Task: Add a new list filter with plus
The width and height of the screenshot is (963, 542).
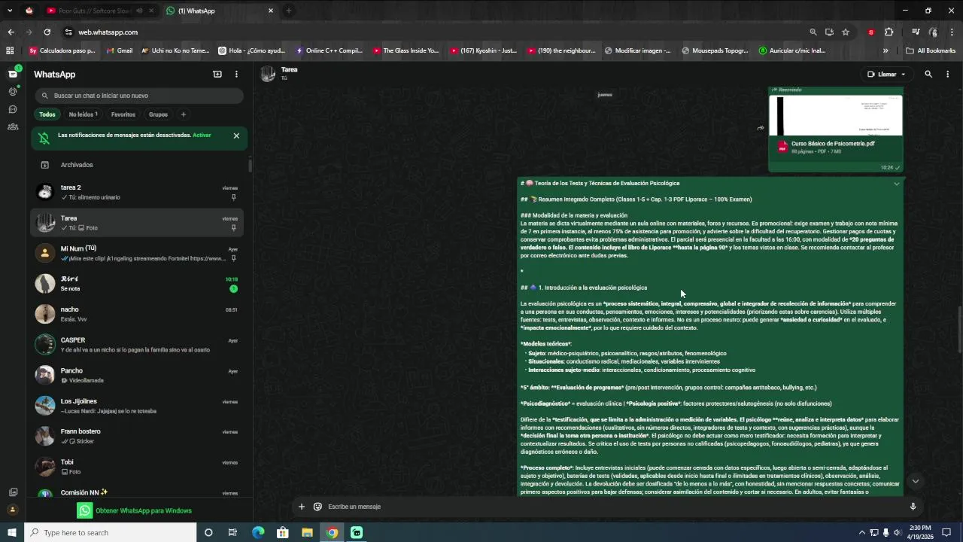Action: (x=183, y=114)
